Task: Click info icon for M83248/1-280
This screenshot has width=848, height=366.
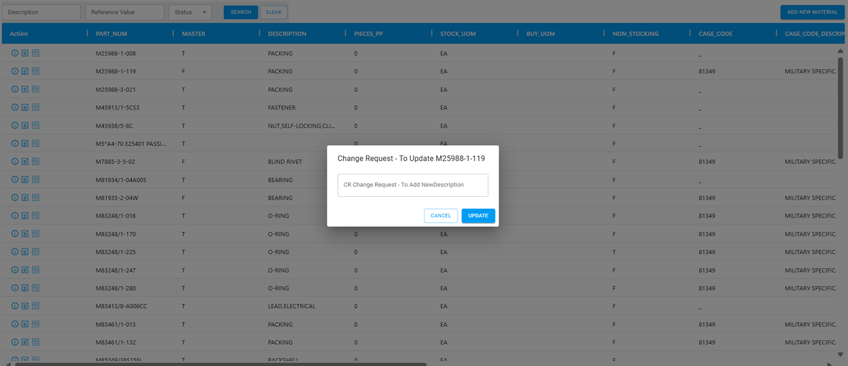Action: coord(15,288)
